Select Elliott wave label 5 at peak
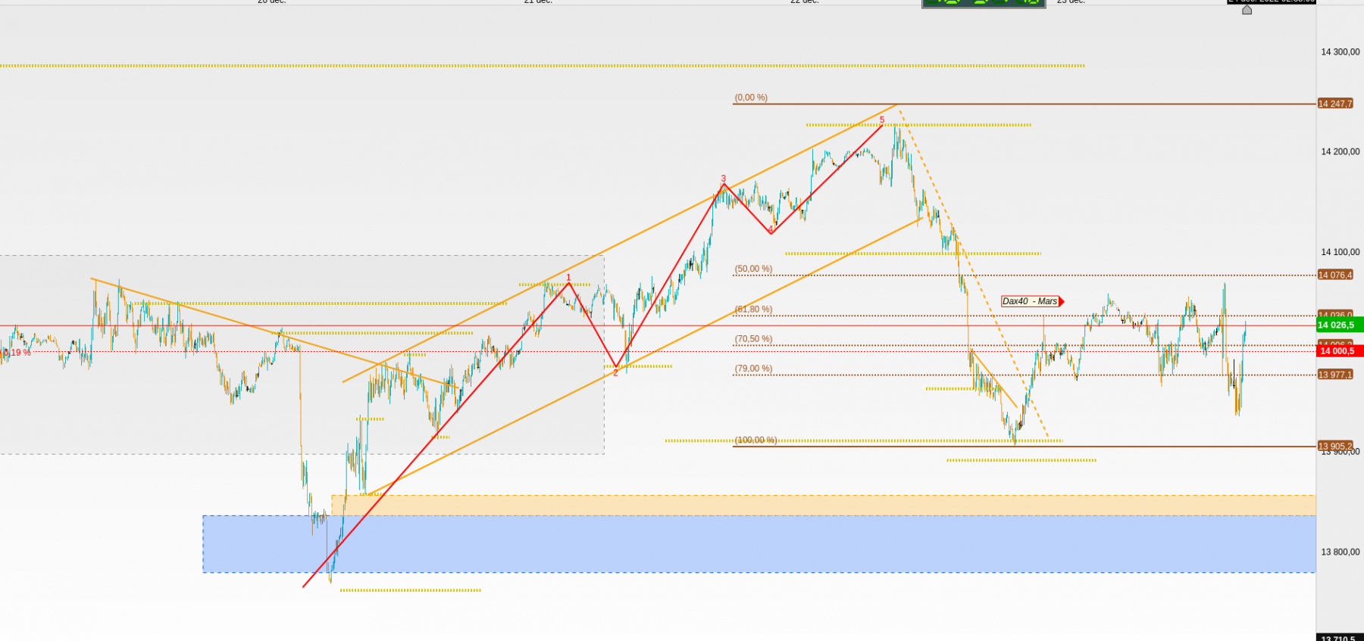The height and width of the screenshot is (641, 1364). (882, 120)
